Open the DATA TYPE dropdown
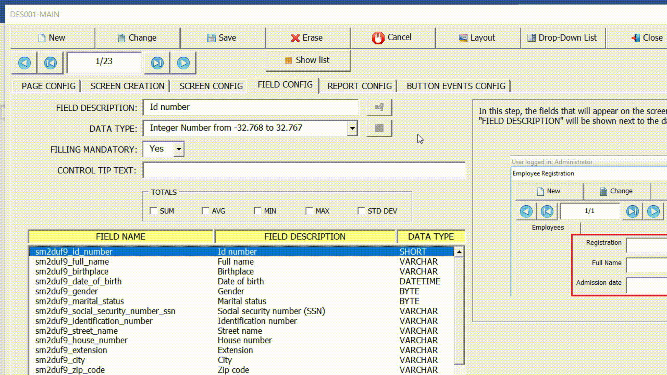The height and width of the screenshot is (375, 667). coord(352,128)
